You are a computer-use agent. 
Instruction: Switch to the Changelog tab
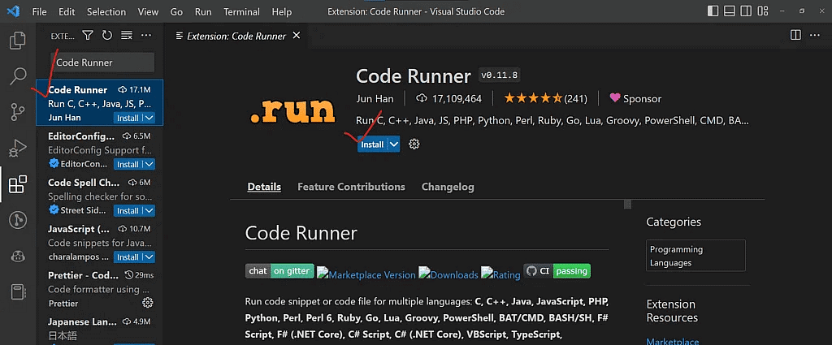448,187
